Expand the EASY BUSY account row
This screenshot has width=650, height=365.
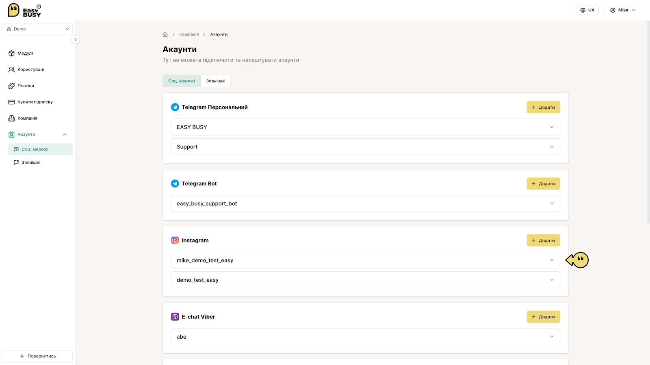coord(366,127)
